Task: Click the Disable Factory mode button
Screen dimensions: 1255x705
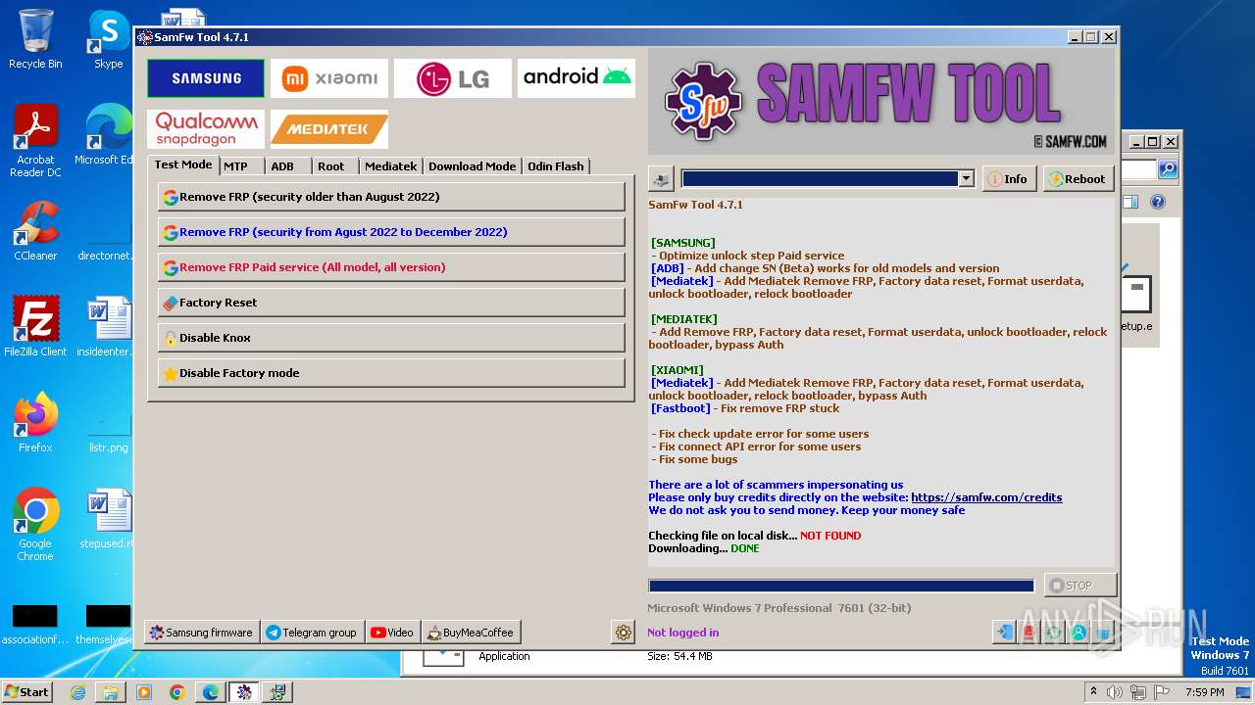Action: tap(391, 373)
